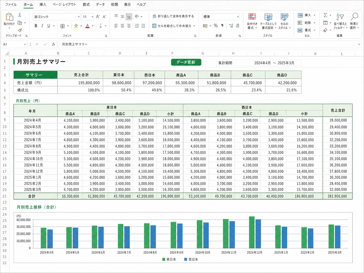364x273 pixels.
Task: Open the font color dropdown arrow
Action: tap(92, 26)
